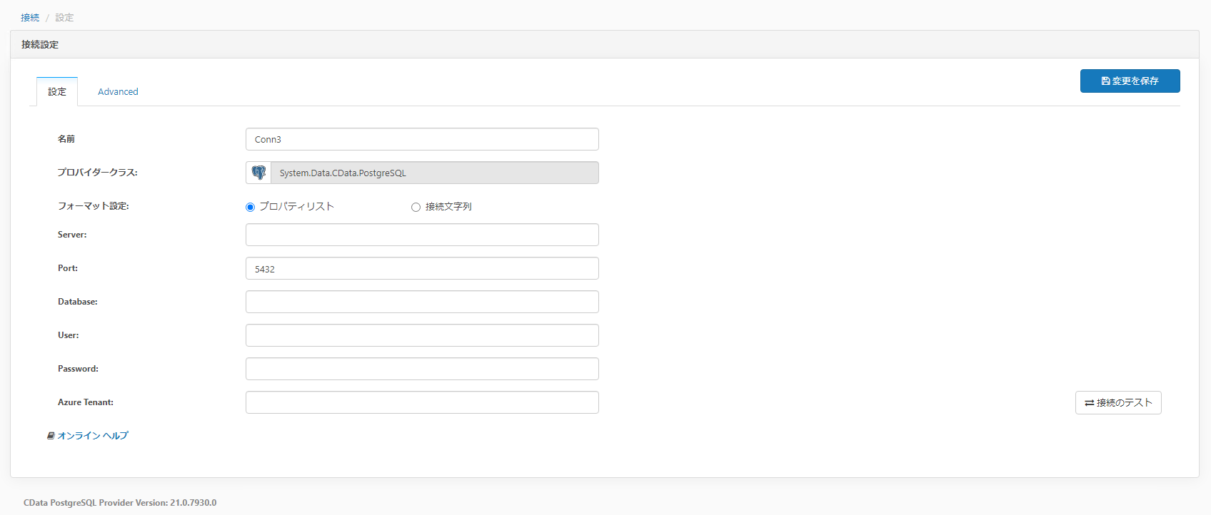Click the System.Data.CData.PostgreSQL provider class field
This screenshot has height=515, width=1211.
[x=434, y=173]
